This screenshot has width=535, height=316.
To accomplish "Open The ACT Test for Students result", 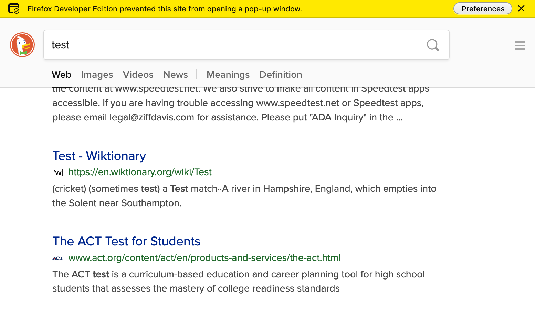I will point(126,241).
